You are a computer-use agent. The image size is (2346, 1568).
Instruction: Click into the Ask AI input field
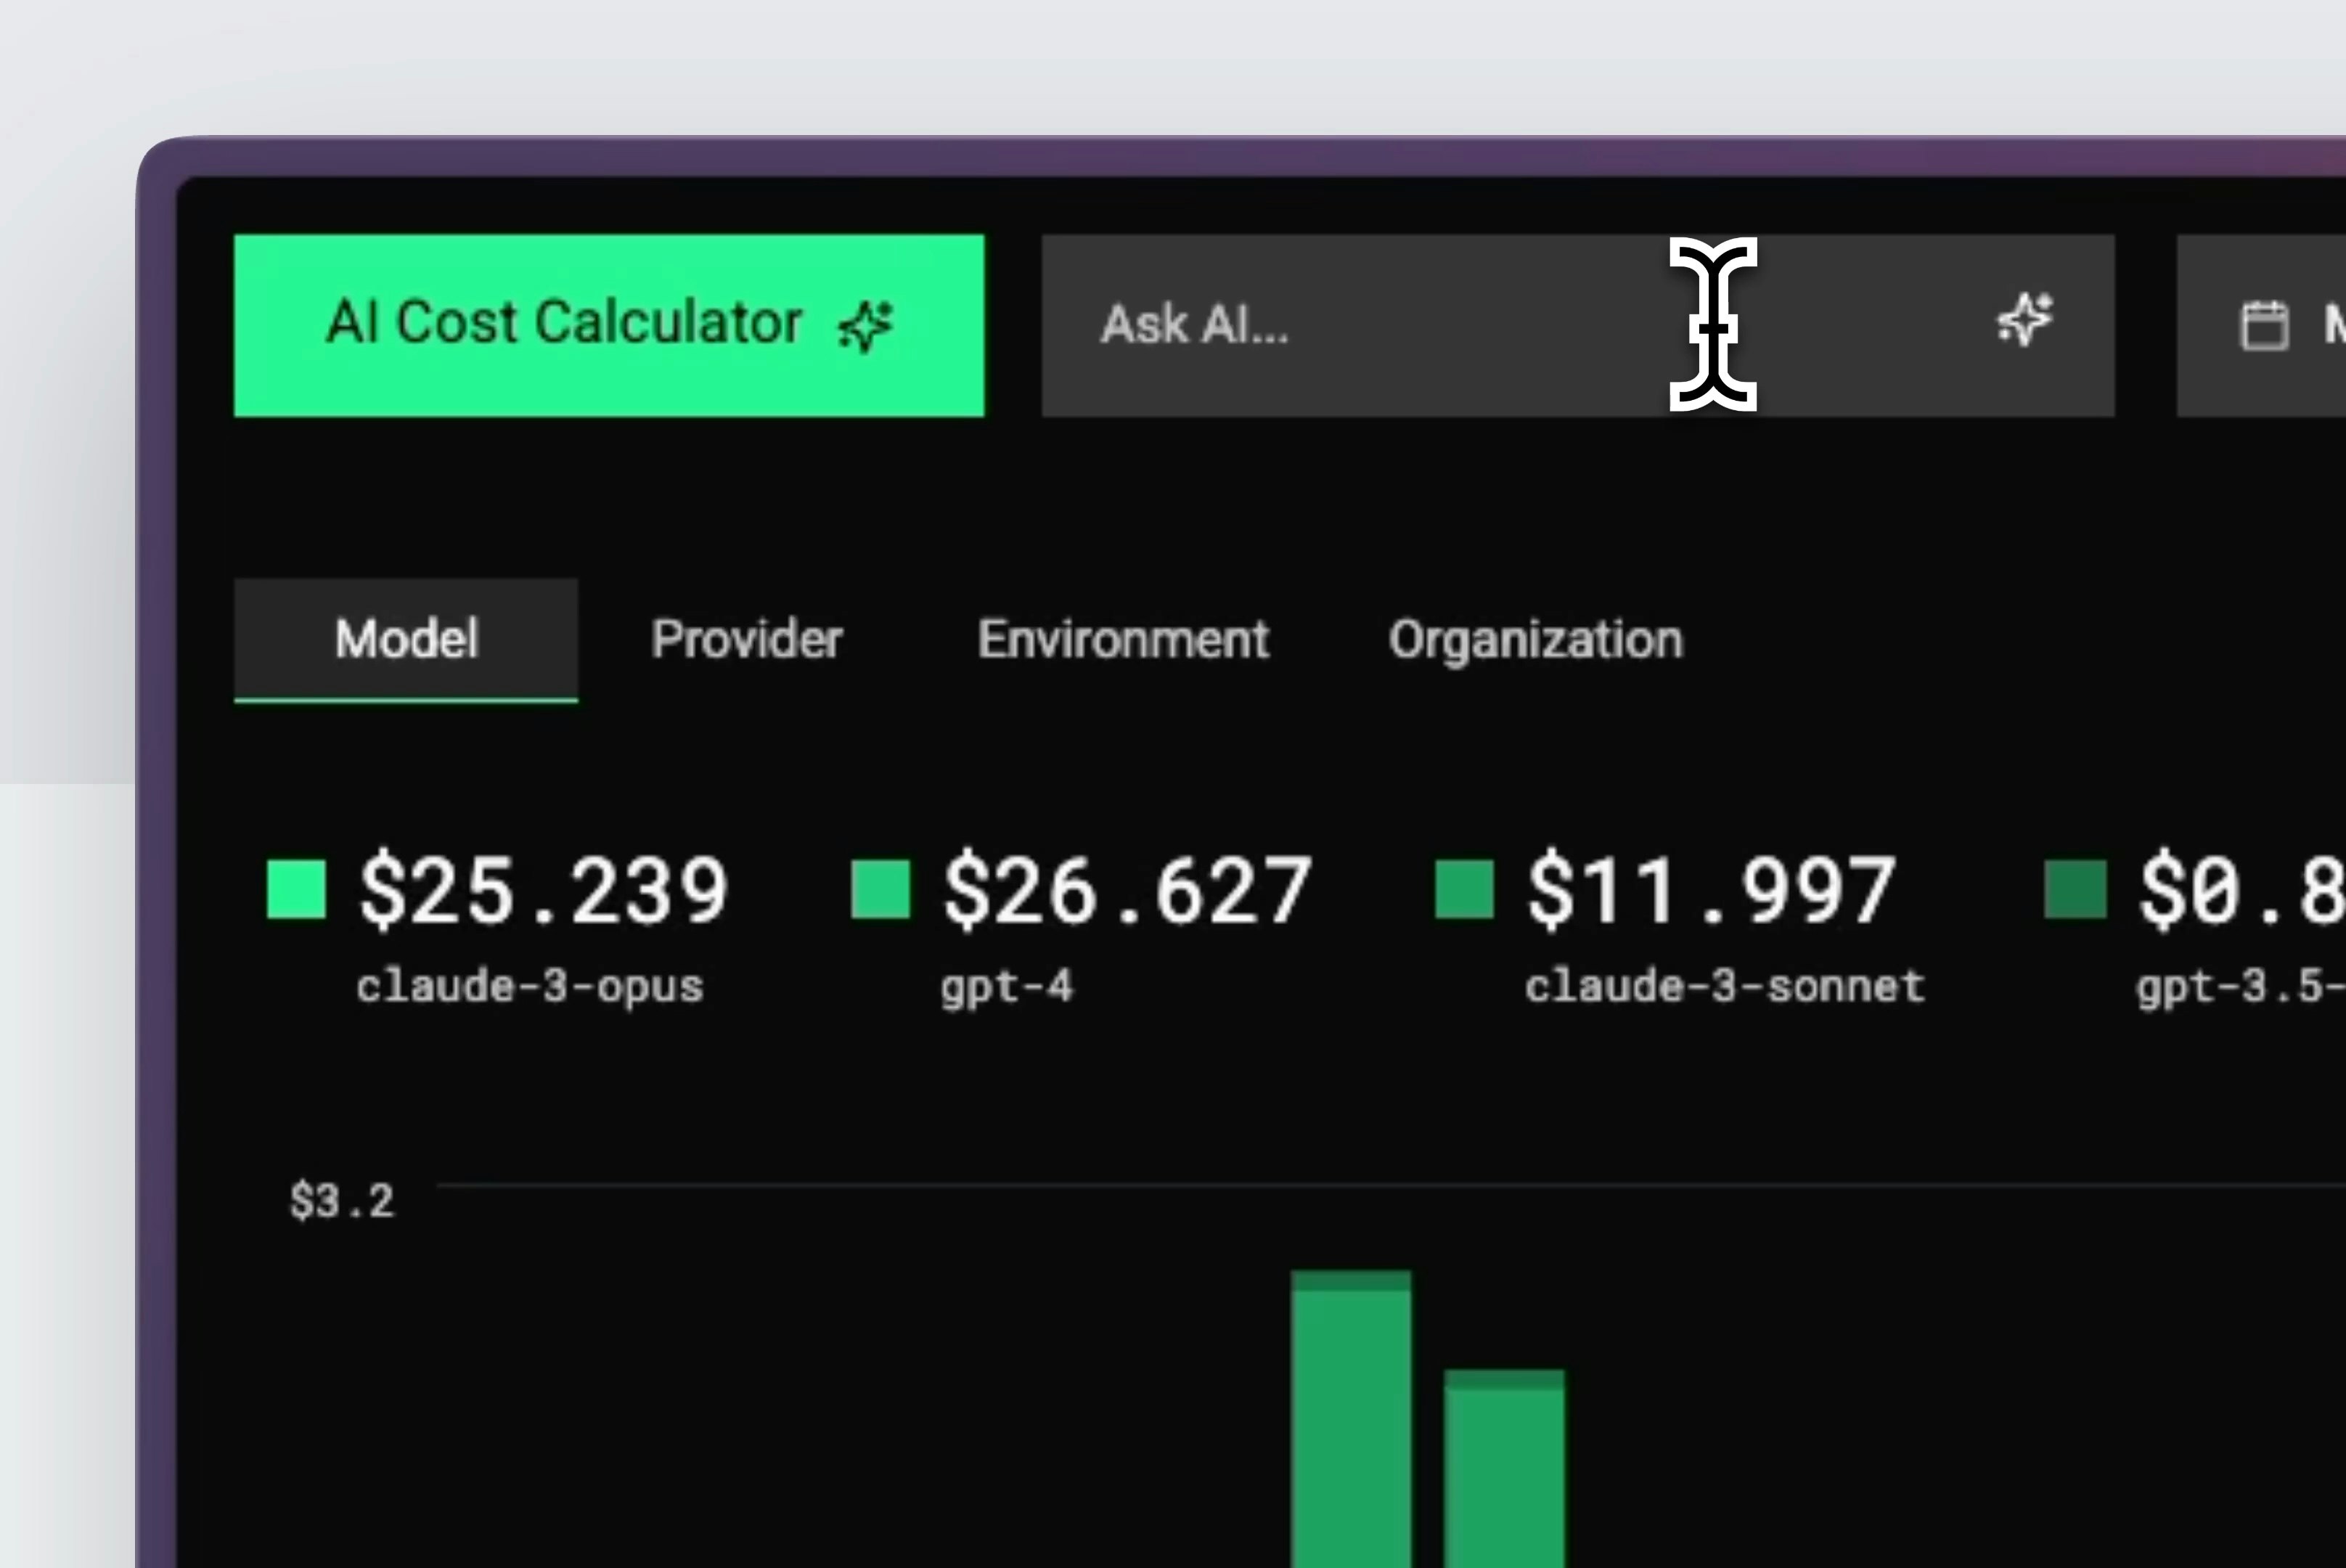click(x=1450, y=326)
